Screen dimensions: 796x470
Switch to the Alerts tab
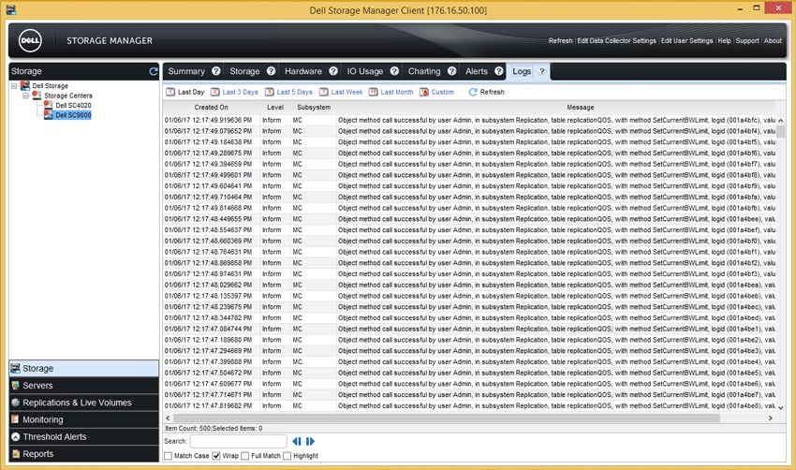click(477, 71)
